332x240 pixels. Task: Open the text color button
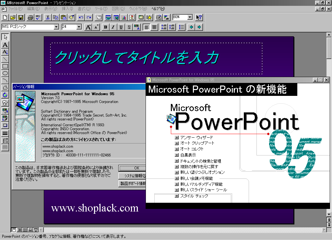pos(137,27)
